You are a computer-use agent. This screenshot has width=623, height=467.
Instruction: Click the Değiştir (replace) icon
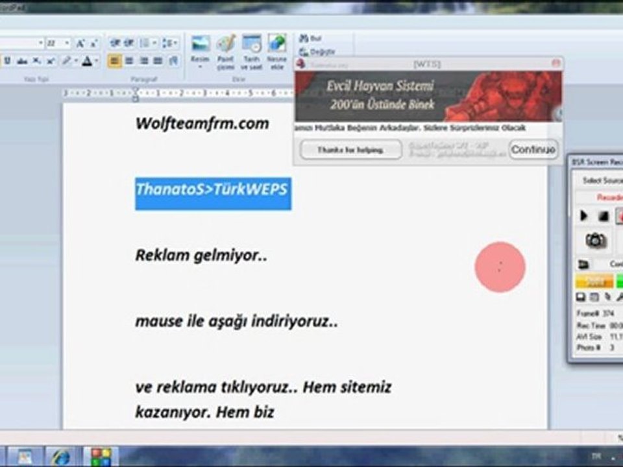pyautogui.click(x=304, y=52)
